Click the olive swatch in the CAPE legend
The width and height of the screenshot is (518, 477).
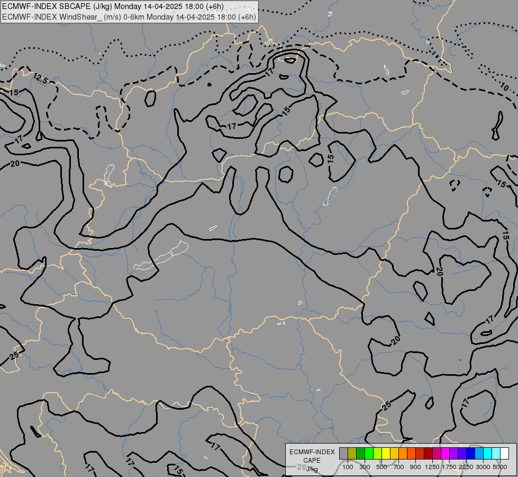coord(352,453)
